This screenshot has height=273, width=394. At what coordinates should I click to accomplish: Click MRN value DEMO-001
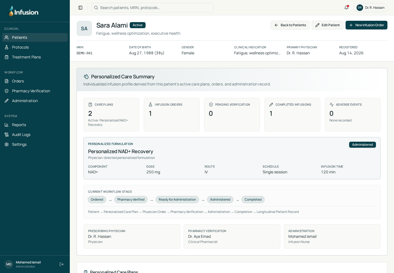pyautogui.click(x=85, y=53)
